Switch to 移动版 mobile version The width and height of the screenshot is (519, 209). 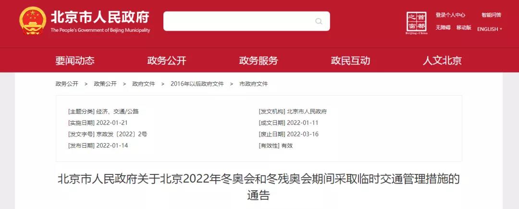pyautogui.click(x=464, y=28)
